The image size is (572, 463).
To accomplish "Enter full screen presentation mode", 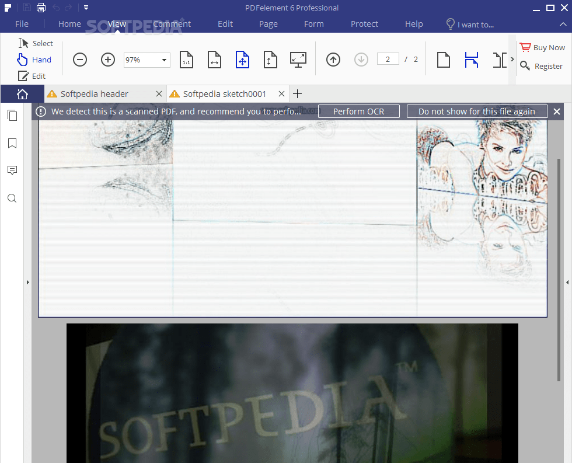I will [x=298, y=60].
